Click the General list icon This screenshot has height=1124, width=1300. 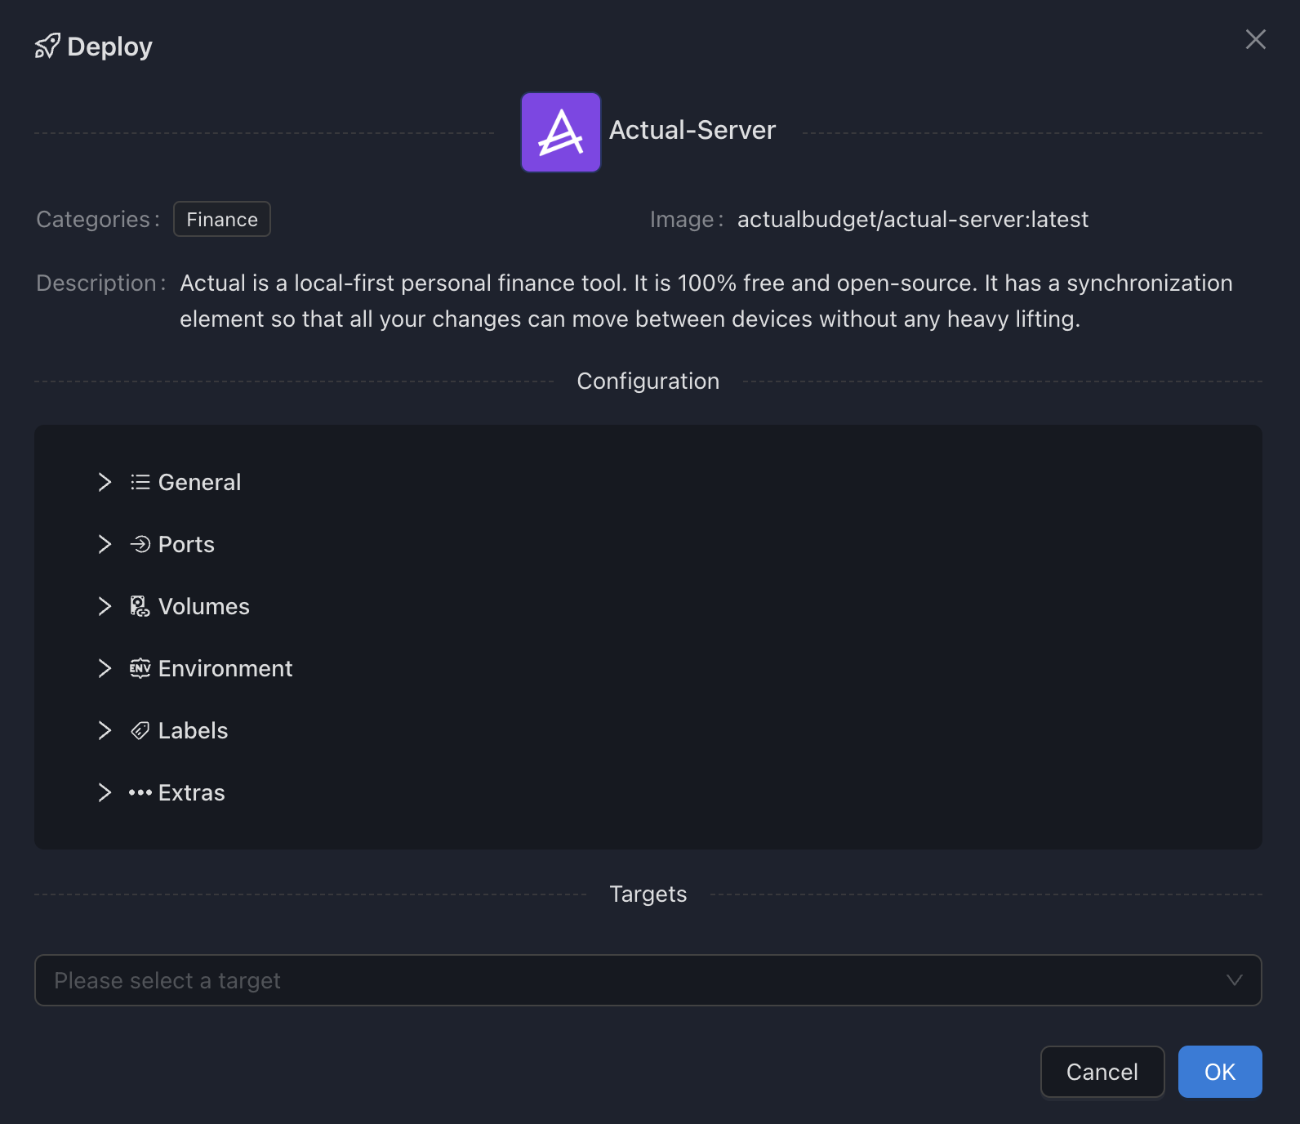click(x=140, y=483)
